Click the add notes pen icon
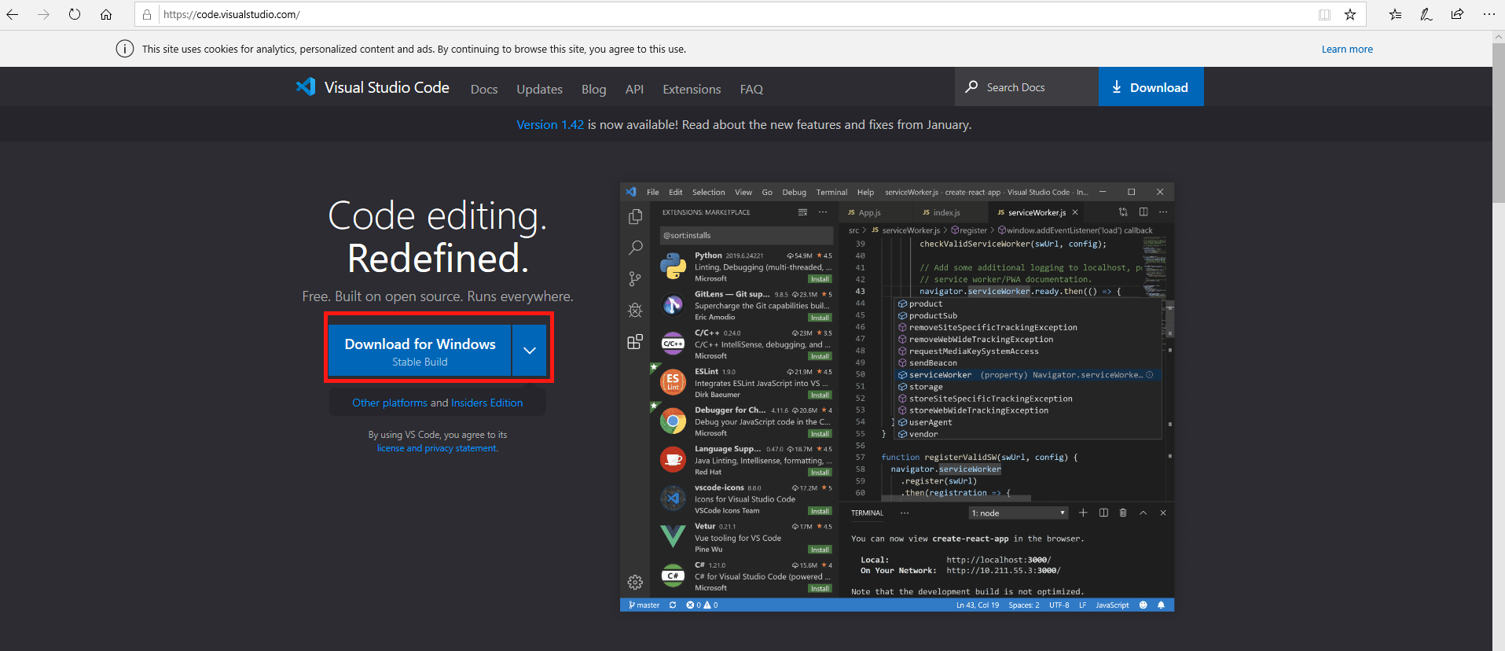Image resolution: width=1505 pixels, height=651 pixels. coord(1426,14)
